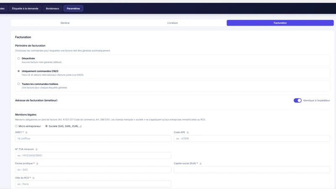The width and height of the screenshot is (336, 189).
Task: Click the Code APE info icon
Action: pyautogui.click(x=187, y=132)
